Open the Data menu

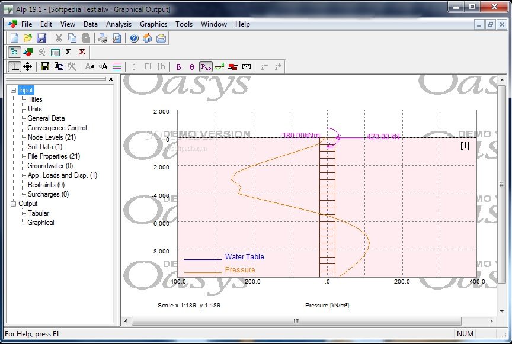tap(91, 24)
